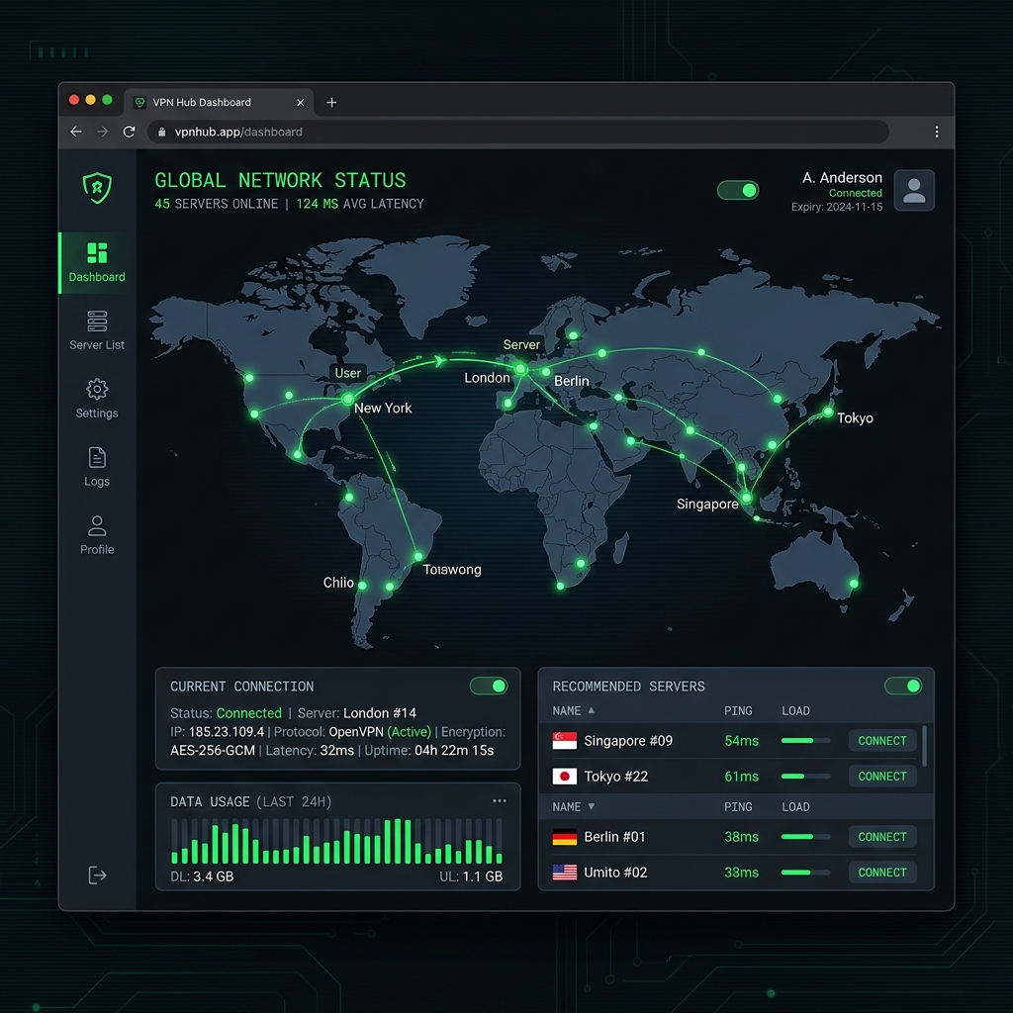Image resolution: width=1013 pixels, height=1013 pixels.
Task: Open a new browser tab
Action: [331, 102]
